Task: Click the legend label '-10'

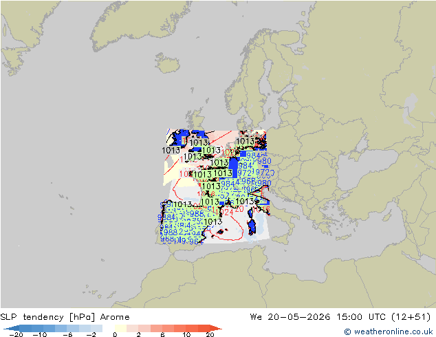Action: pos(39,334)
